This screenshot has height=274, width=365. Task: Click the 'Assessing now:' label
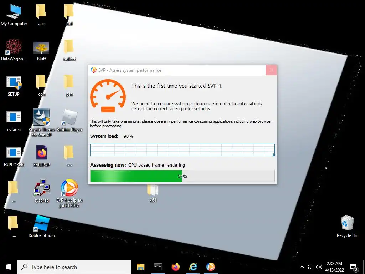tap(108, 165)
